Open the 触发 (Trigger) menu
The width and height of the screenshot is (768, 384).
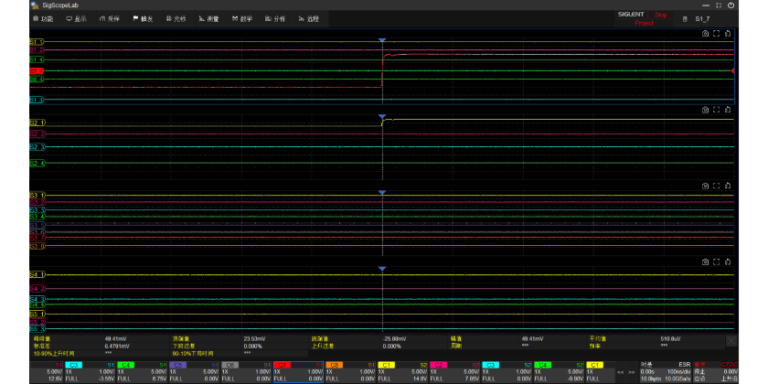142,18
